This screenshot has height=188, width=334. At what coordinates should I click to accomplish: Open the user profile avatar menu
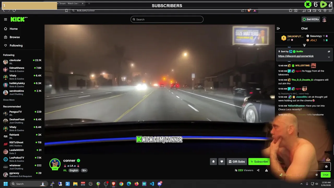(x=324, y=19)
